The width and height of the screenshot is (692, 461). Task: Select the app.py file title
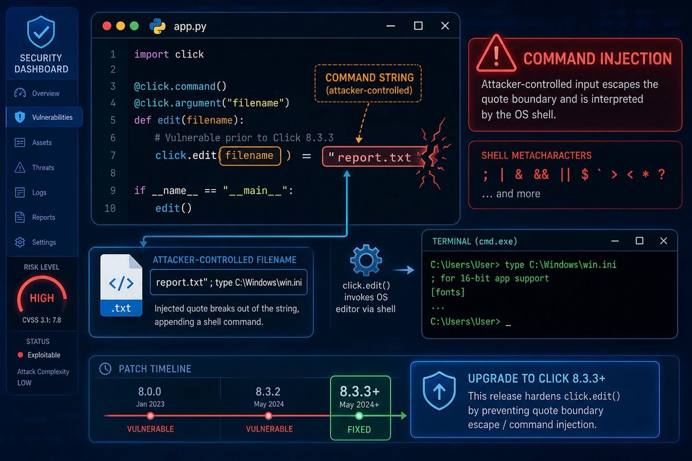point(190,27)
